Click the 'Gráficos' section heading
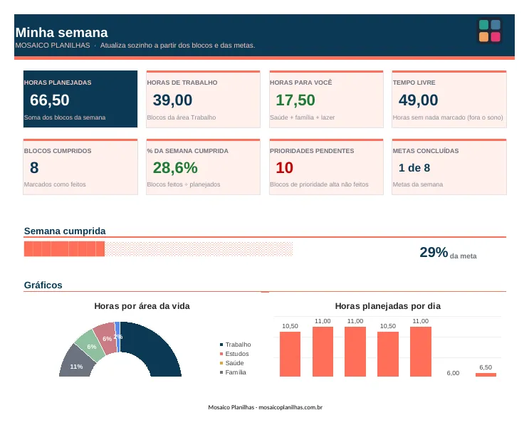Viewport: 529px width, 425px height. [x=43, y=285]
